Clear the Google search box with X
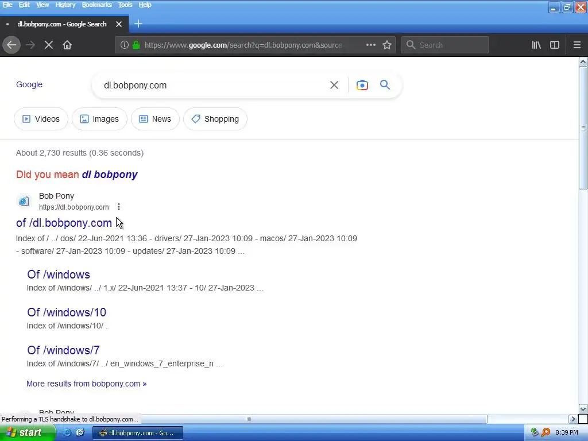The height and width of the screenshot is (441, 588). [334, 85]
